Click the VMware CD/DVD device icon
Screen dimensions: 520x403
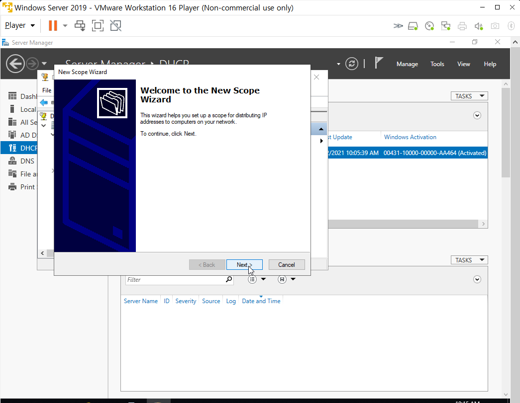click(x=429, y=26)
